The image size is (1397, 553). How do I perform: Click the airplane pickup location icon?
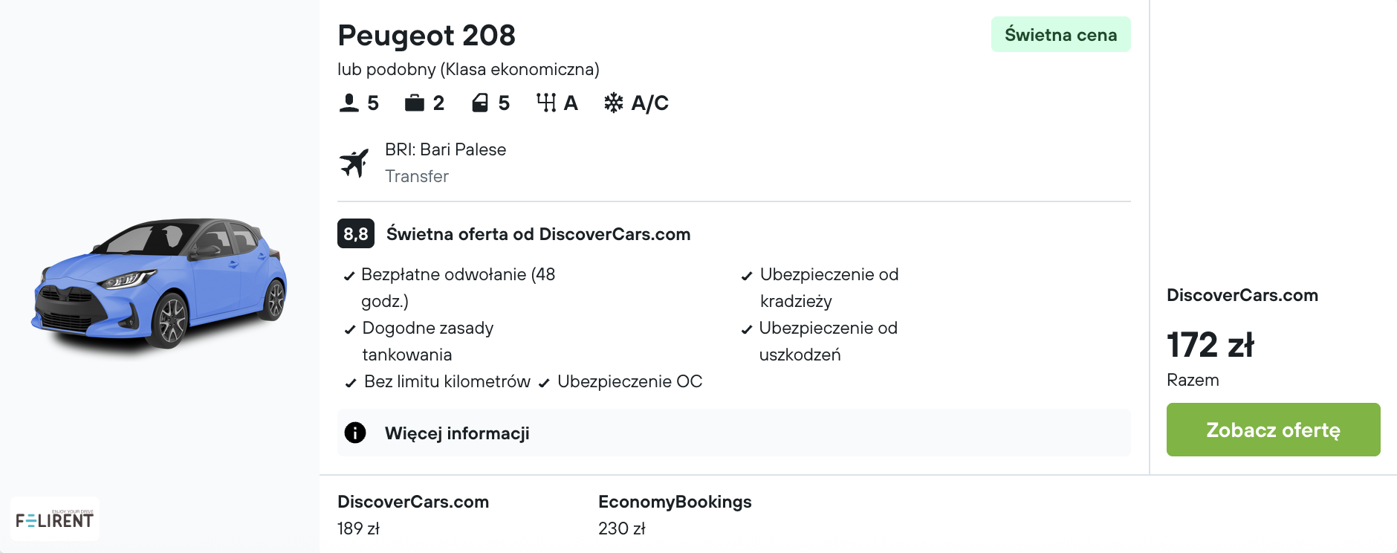[354, 163]
